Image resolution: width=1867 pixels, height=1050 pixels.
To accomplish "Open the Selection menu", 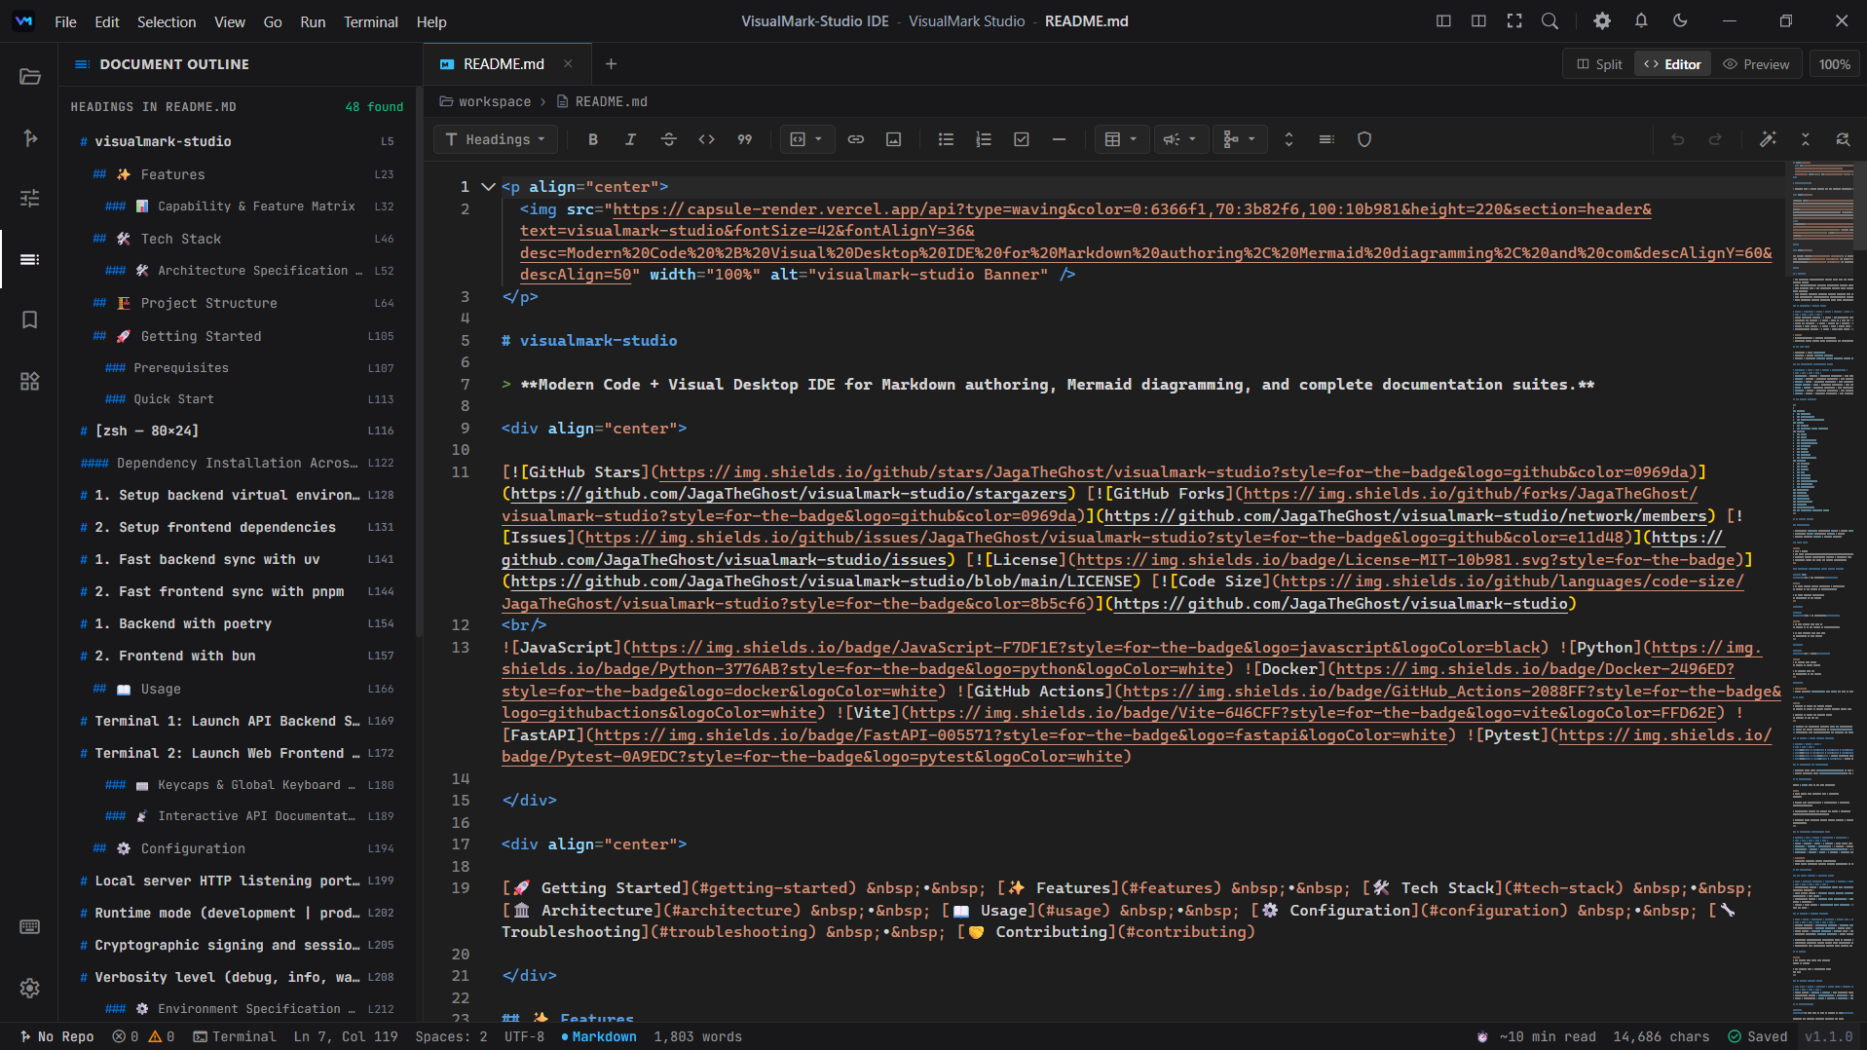I will (167, 21).
